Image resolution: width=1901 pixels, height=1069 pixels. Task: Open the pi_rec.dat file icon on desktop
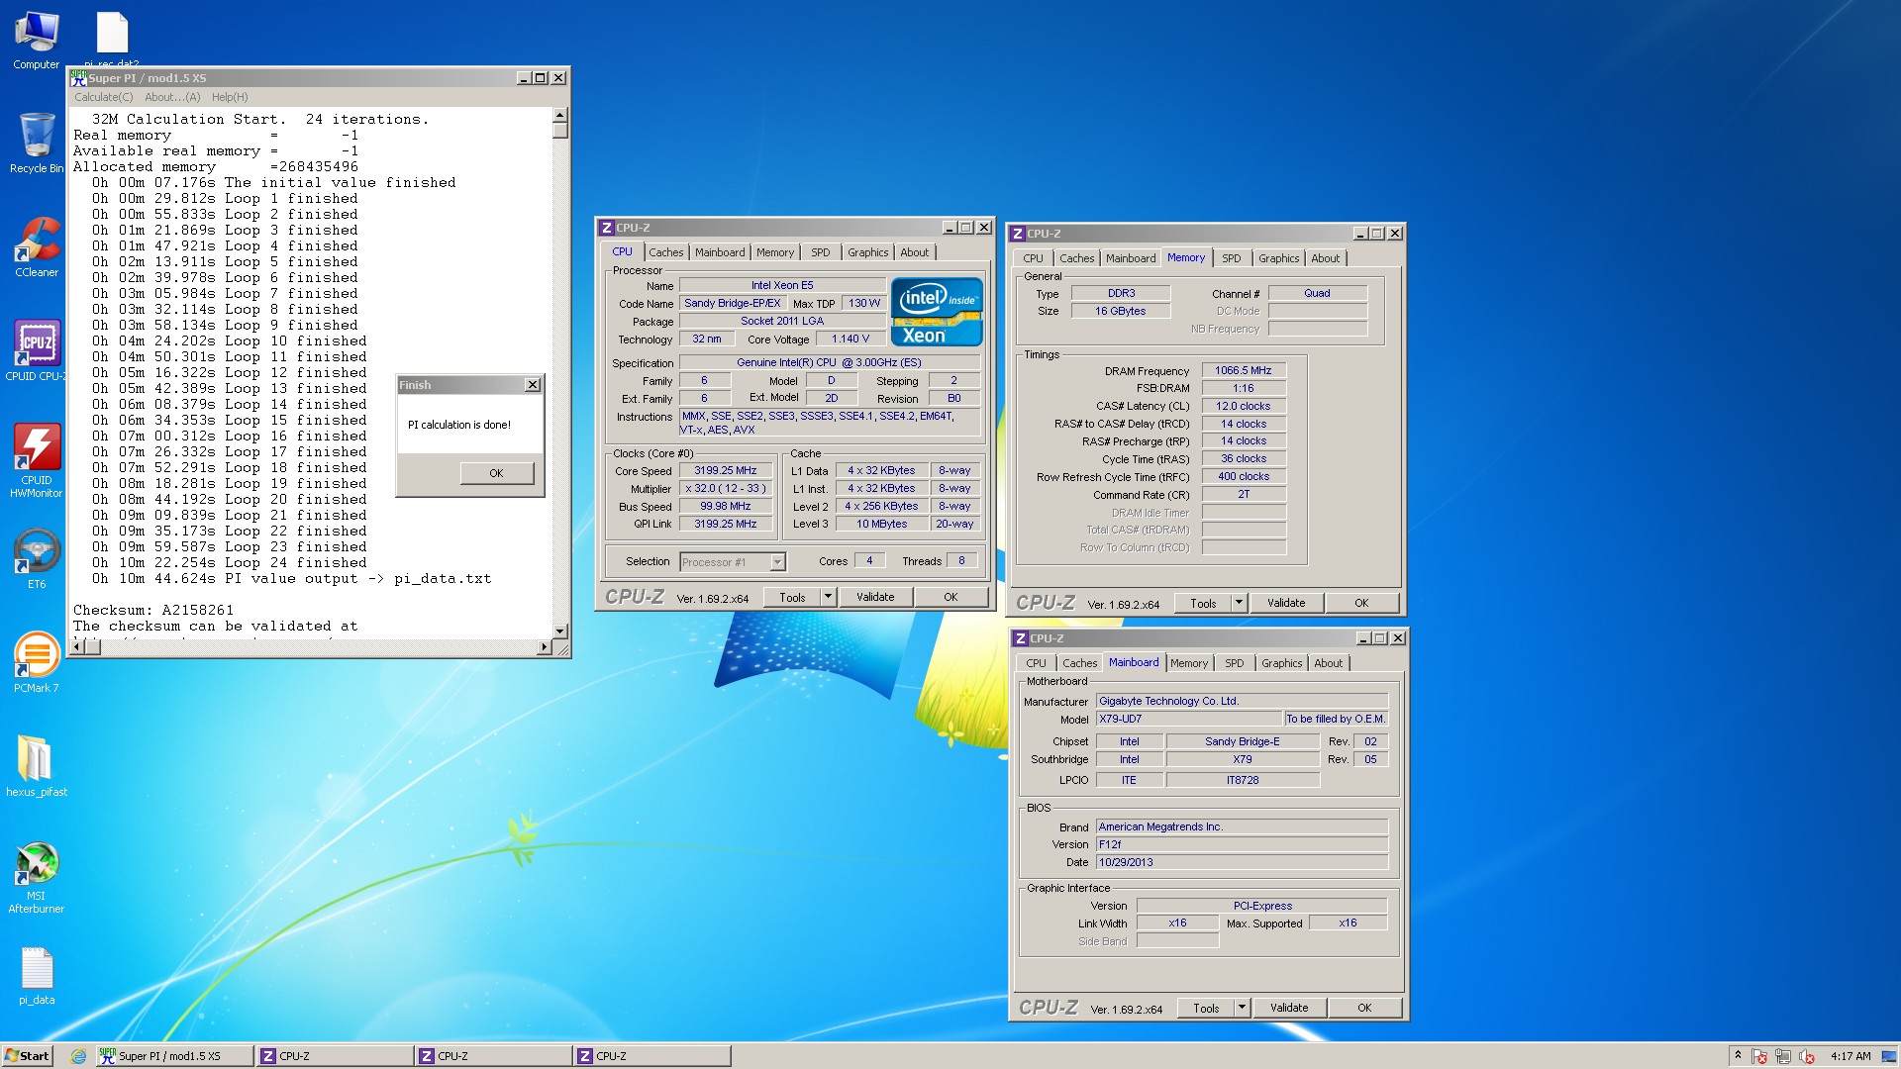pos(112,38)
